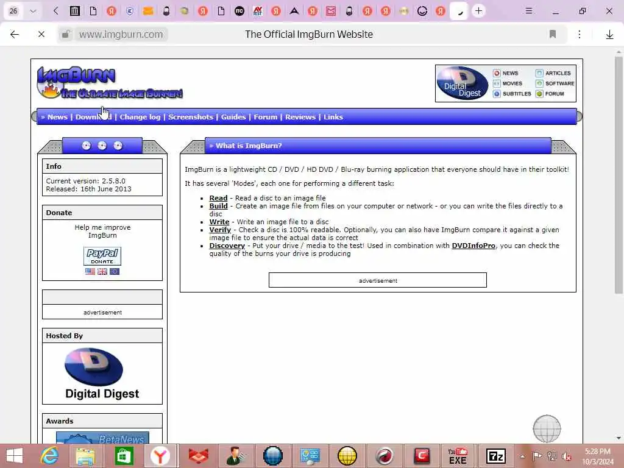Follow the Read mode link
This screenshot has width=624, height=468.
click(219, 198)
